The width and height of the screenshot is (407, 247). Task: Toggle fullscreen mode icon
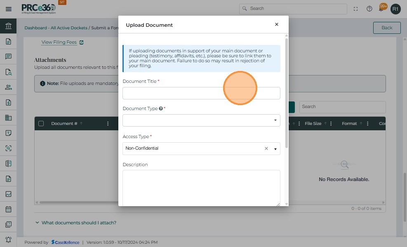356,9
